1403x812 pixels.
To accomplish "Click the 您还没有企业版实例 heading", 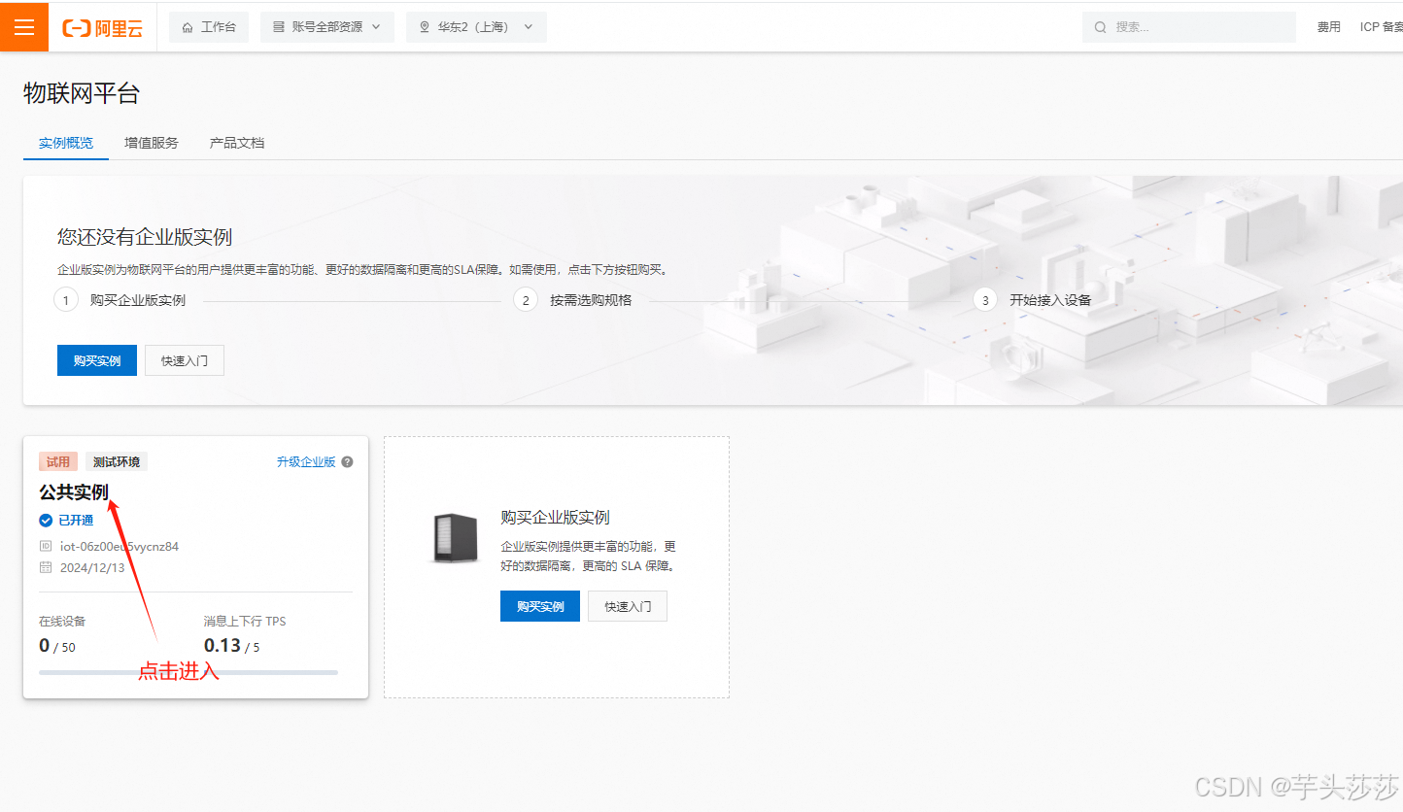I will pos(145,237).
